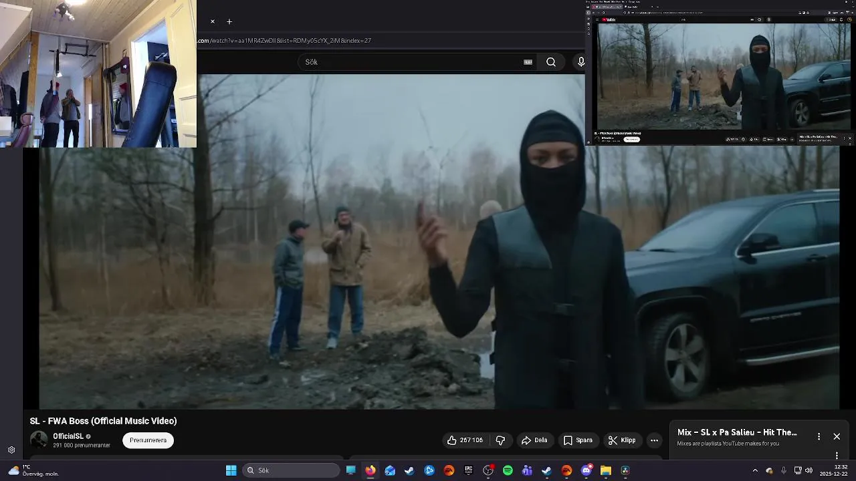Subscribe with the Prenumerera button
856x481 pixels.
point(148,440)
